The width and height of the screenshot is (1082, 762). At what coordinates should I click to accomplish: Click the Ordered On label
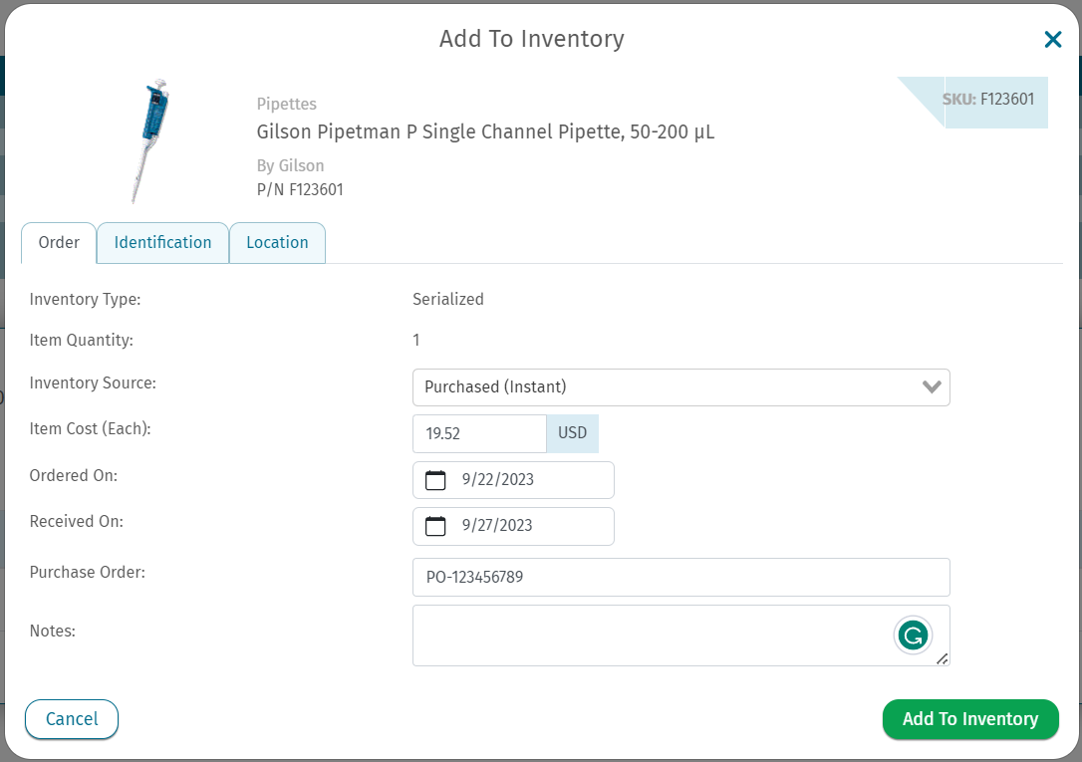point(73,476)
